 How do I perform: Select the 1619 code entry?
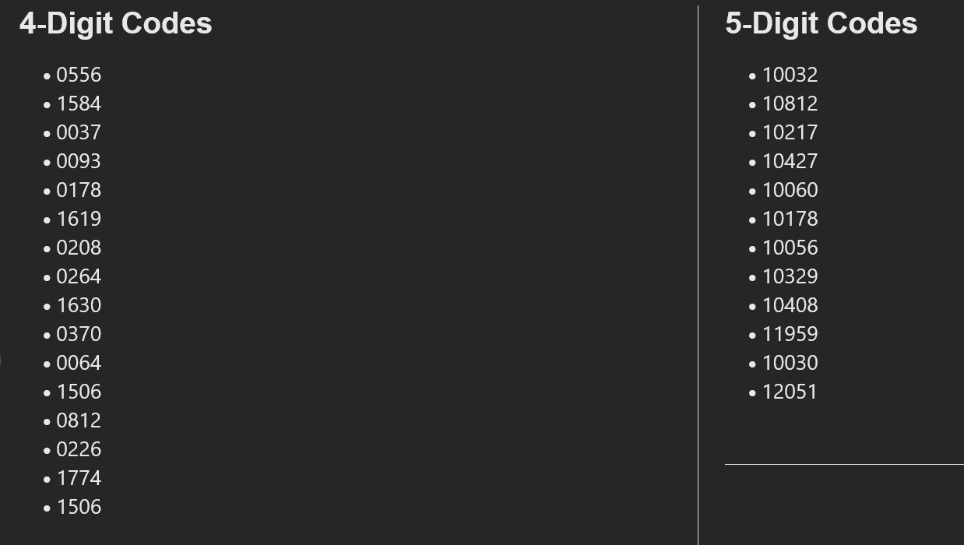79,219
